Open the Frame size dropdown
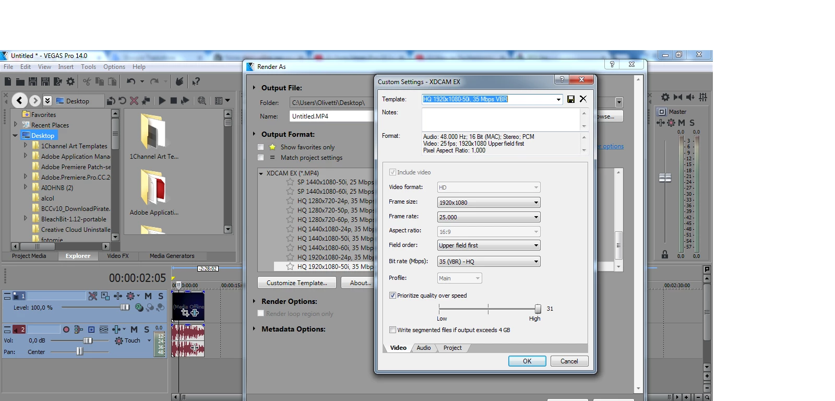This screenshot has height=401, width=835. click(536, 203)
